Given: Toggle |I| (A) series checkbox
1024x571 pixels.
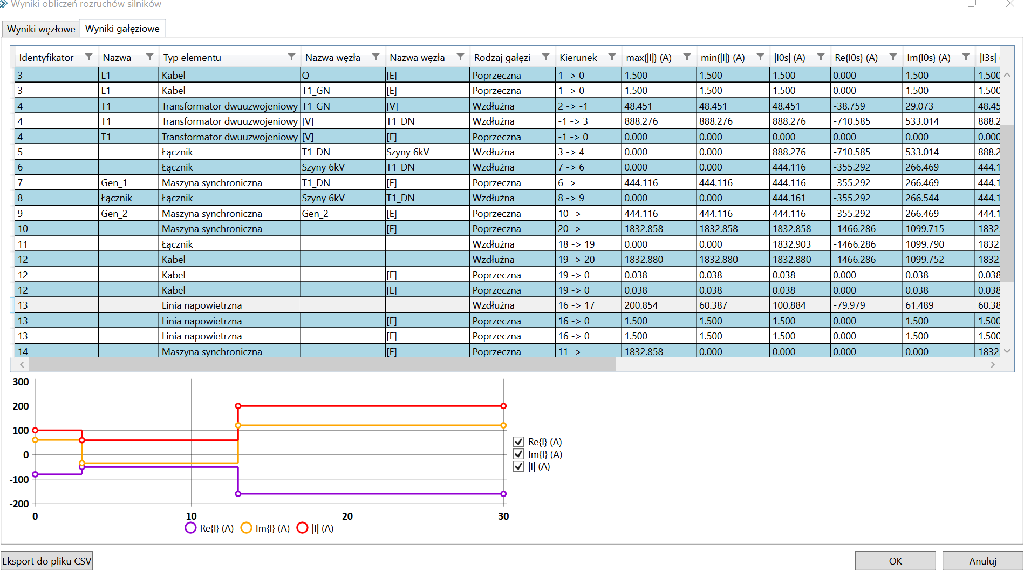Looking at the screenshot, I should [x=518, y=466].
